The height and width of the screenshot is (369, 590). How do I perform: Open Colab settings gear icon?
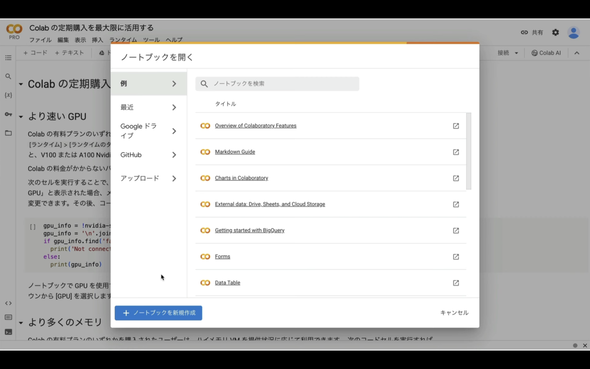click(x=555, y=32)
